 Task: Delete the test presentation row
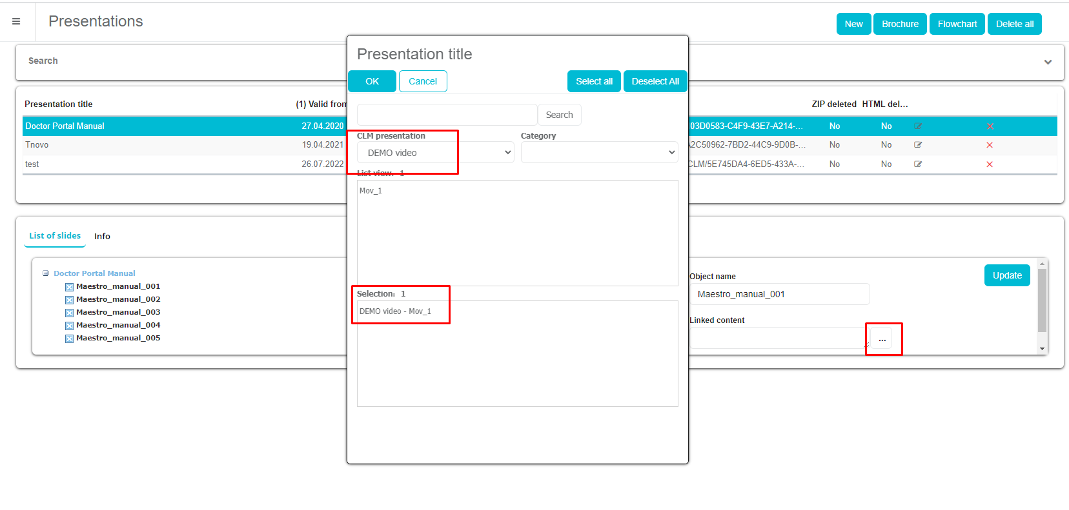click(990, 164)
